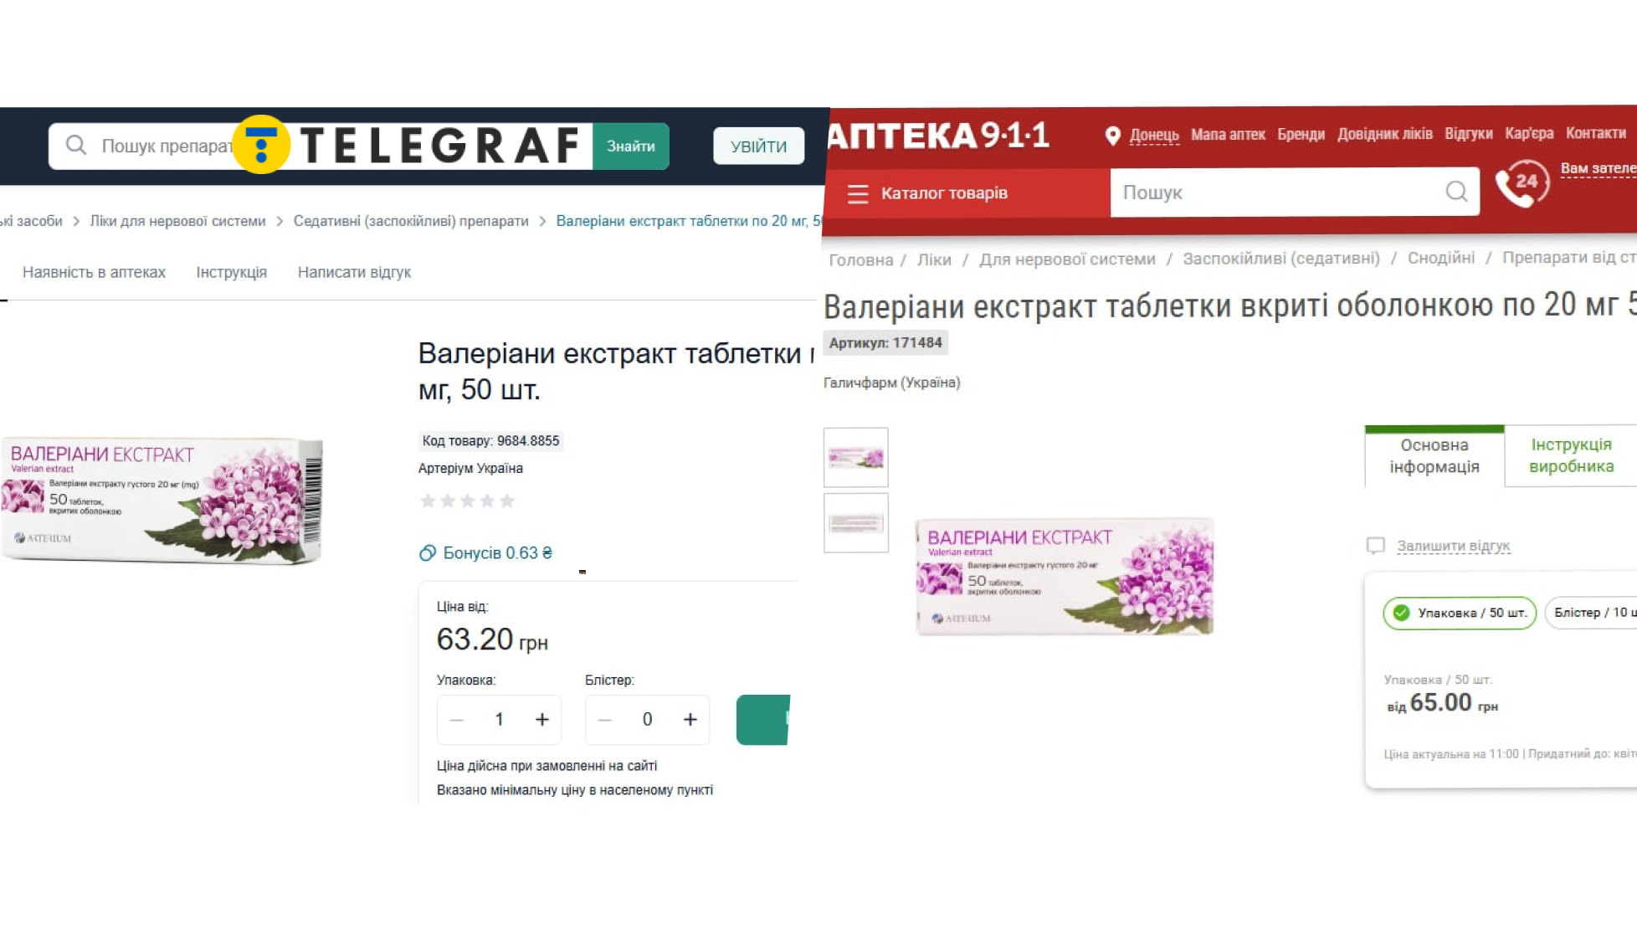1637x945 pixels.
Task: Select the Блістер / 10 packaging option
Action: [1590, 613]
